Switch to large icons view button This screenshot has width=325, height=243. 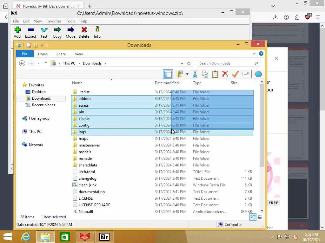pos(260,217)
